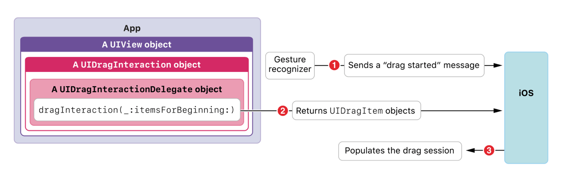Click arrowhead after "drag started" message box

coord(497,65)
